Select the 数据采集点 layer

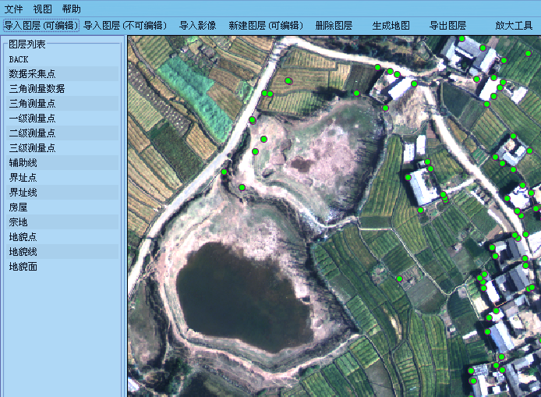tap(62, 74)
